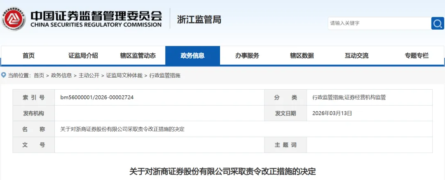Viewport: 445px width, 180px height.
Task: Click the 名称 row title text in the table
Action: coord(122,129)
